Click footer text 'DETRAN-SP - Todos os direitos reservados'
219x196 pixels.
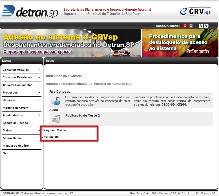click(x=32, y=193)
